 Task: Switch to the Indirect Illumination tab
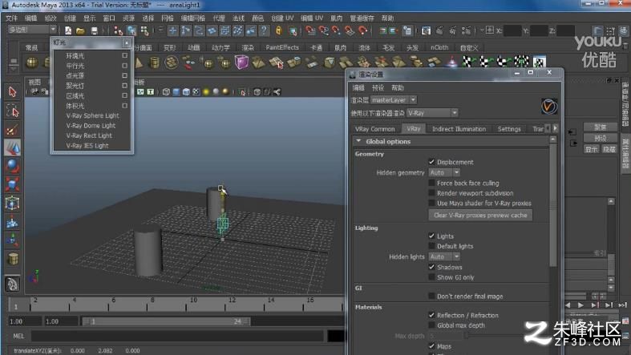click(459, 129)
